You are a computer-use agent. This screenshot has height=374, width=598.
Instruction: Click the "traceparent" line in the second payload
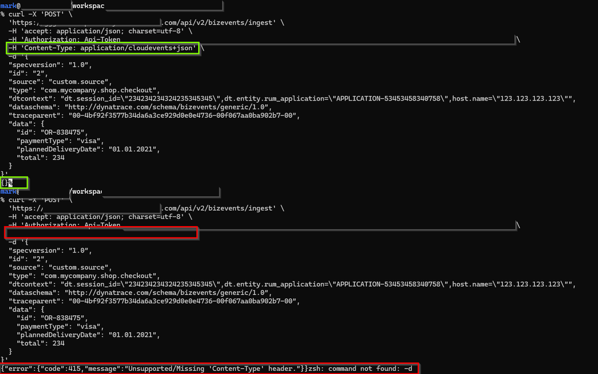[154, 301]
